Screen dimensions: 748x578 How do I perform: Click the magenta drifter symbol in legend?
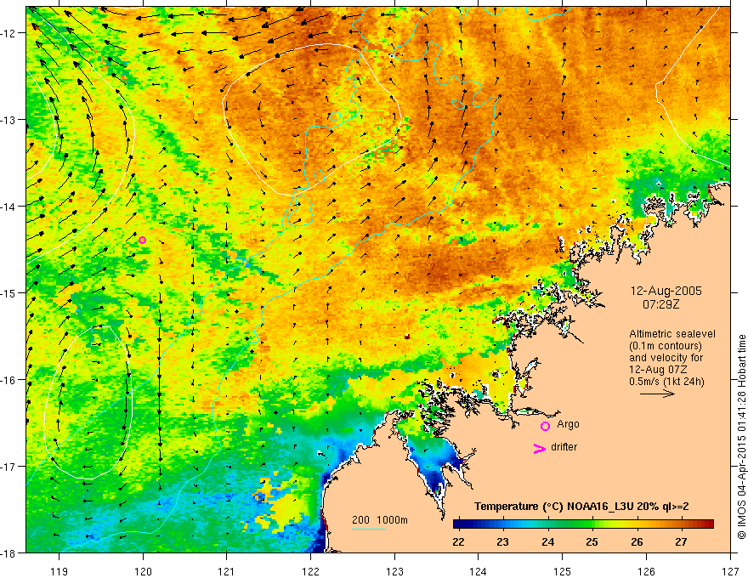pos(539,449)
